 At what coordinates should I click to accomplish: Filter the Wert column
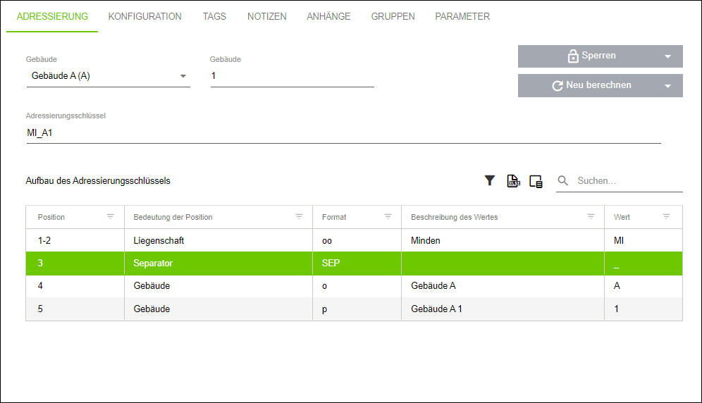pyautogui.click(x=666, y=217)
